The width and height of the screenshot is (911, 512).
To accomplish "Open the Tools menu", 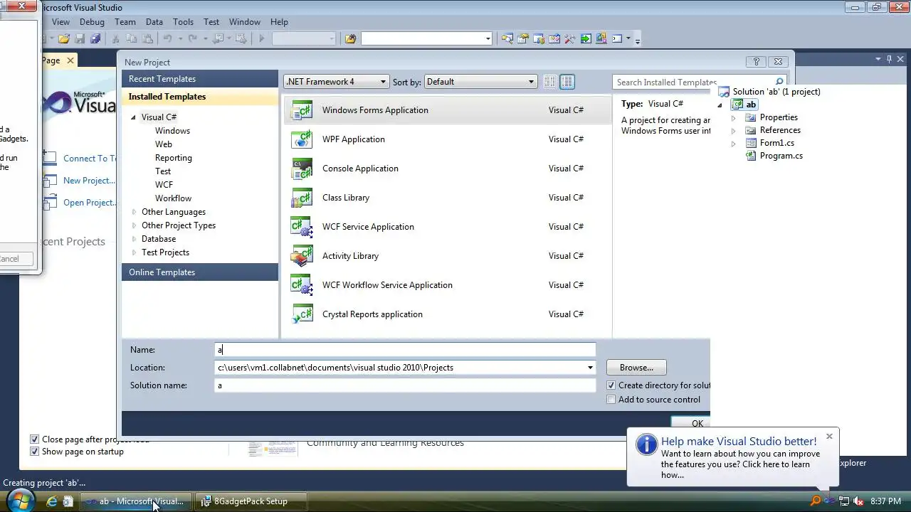I will coord(183,22).
